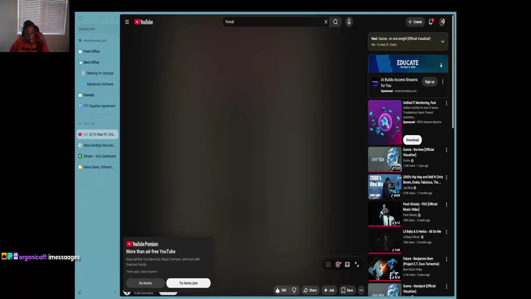Switch to Fo Real (Ft. Dra... tab
Screen dimensions: 531x299
click(97, 135)
